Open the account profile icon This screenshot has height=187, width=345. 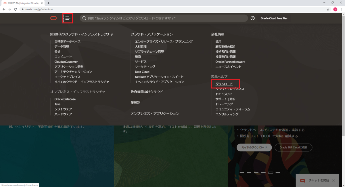[x=252, y=18]
